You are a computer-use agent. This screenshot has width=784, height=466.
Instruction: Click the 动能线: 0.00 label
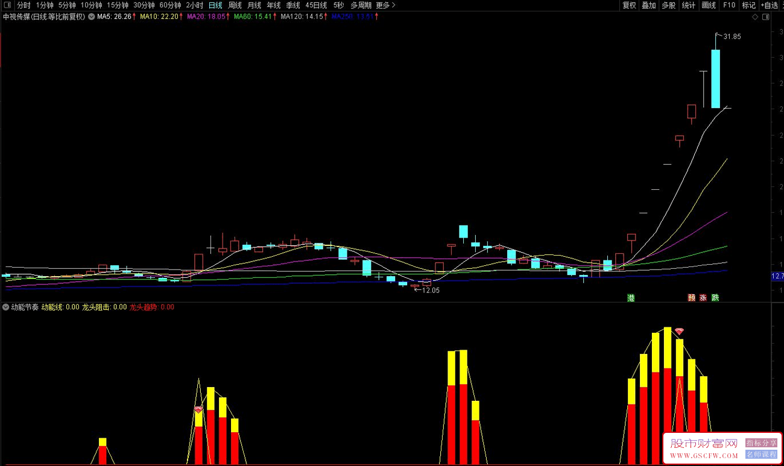(60, 307)
